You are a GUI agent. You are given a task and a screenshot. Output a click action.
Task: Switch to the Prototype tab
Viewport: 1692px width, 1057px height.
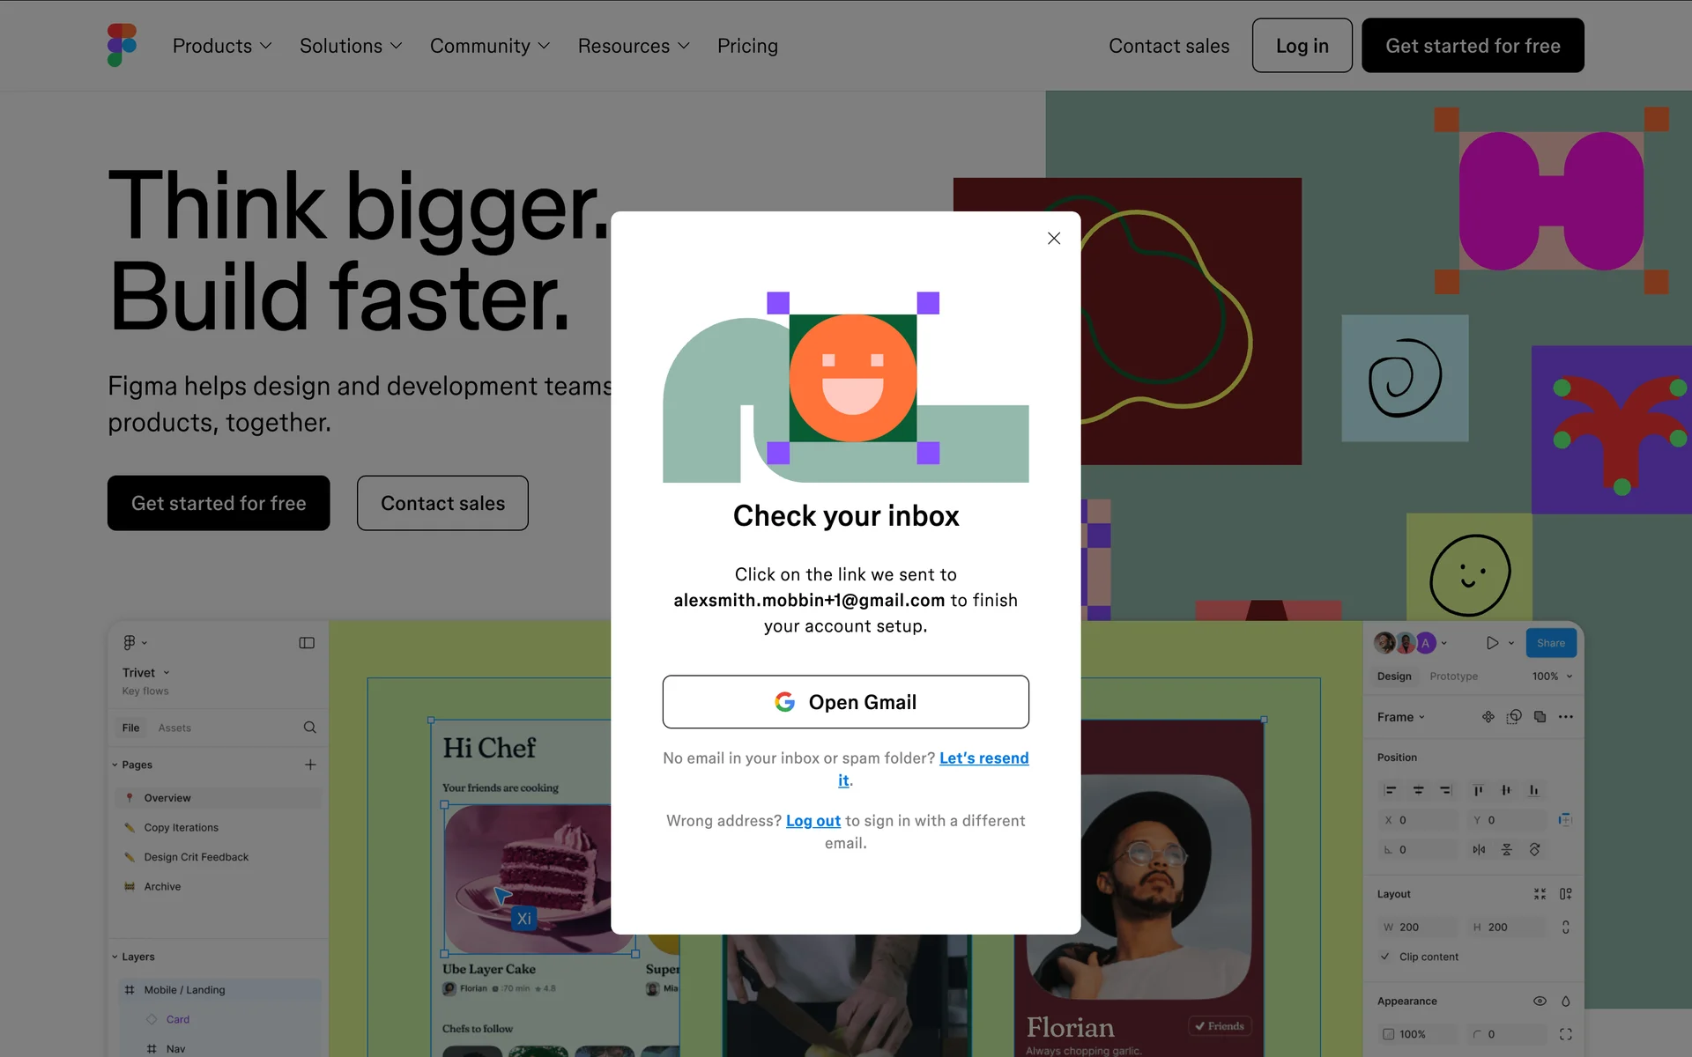click(1453, 676)
